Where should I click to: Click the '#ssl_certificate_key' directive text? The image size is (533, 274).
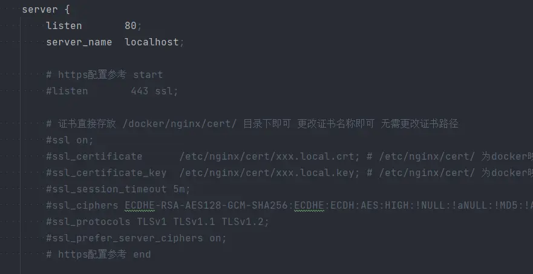coord(106,173)
